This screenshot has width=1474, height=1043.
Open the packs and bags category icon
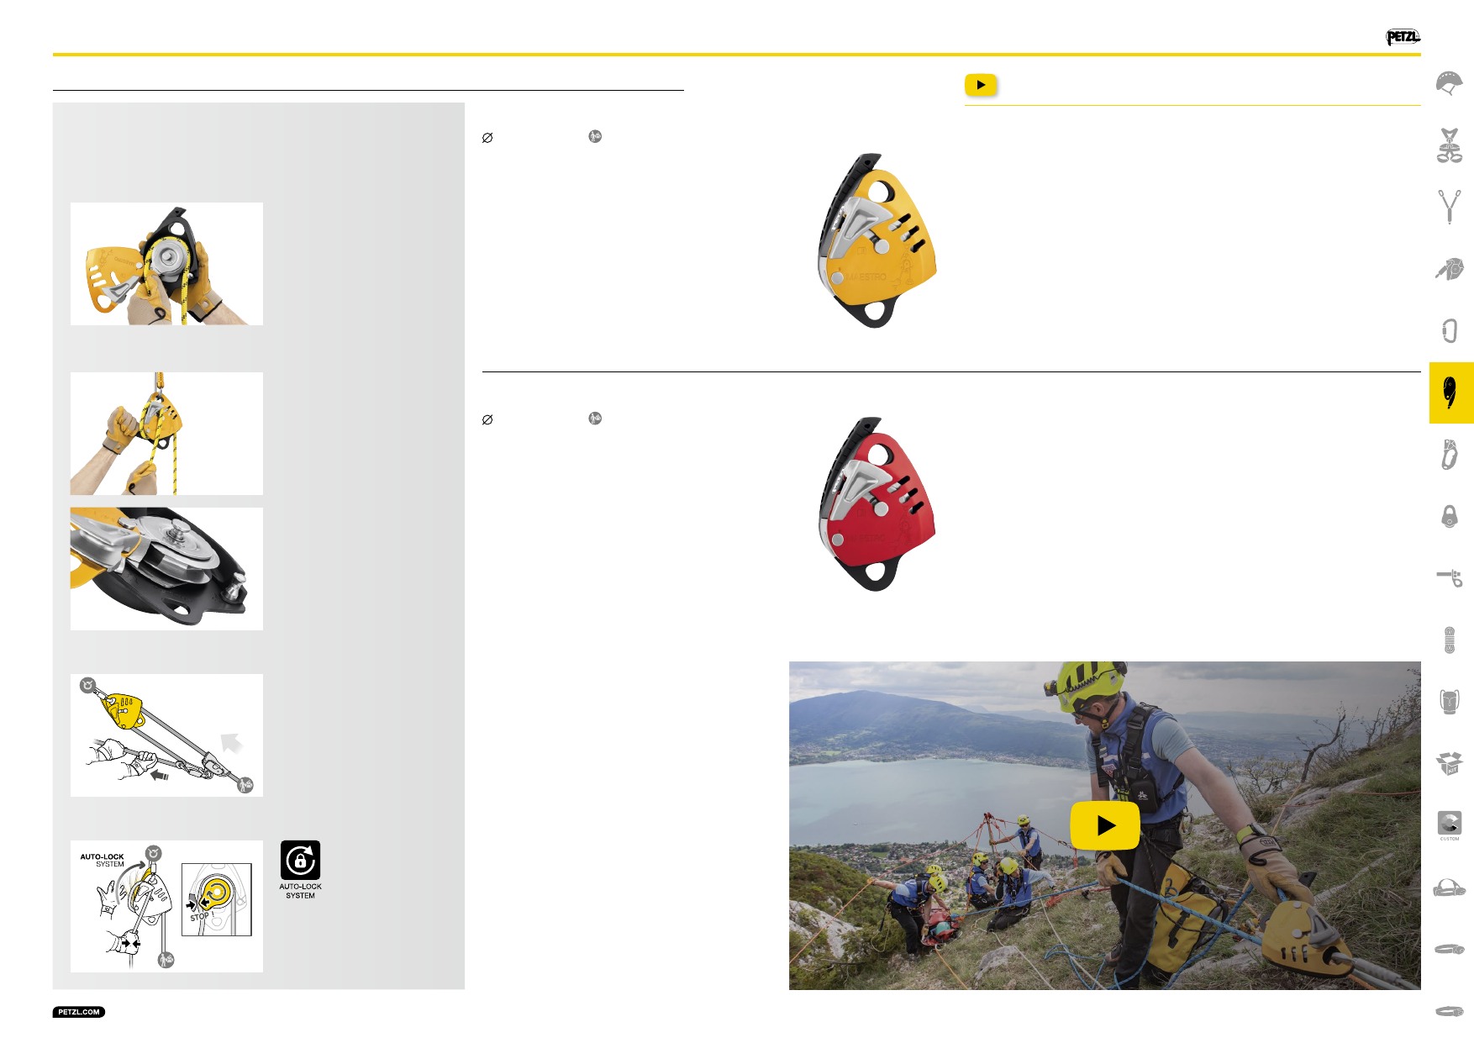click(x=1450, y=701)
